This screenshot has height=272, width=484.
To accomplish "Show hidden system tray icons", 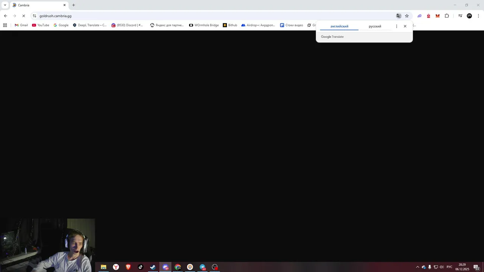I will (x=417, y=267).
